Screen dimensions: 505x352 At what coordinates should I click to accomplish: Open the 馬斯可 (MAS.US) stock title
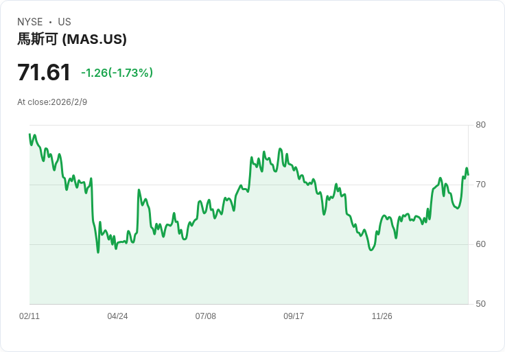tap(72, 40)
